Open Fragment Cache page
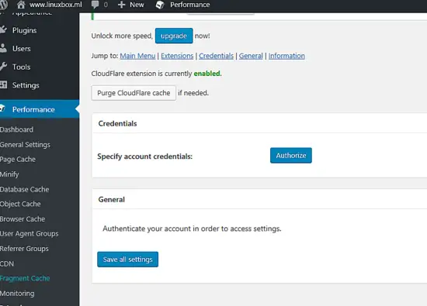Screen dimensions: 427x306 click(x=25, y=279)
